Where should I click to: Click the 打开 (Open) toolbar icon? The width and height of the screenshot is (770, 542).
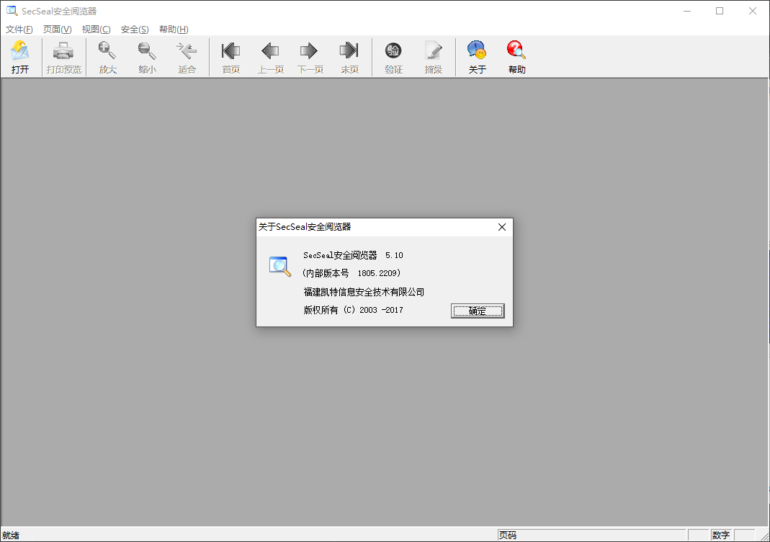click(20, 52)
